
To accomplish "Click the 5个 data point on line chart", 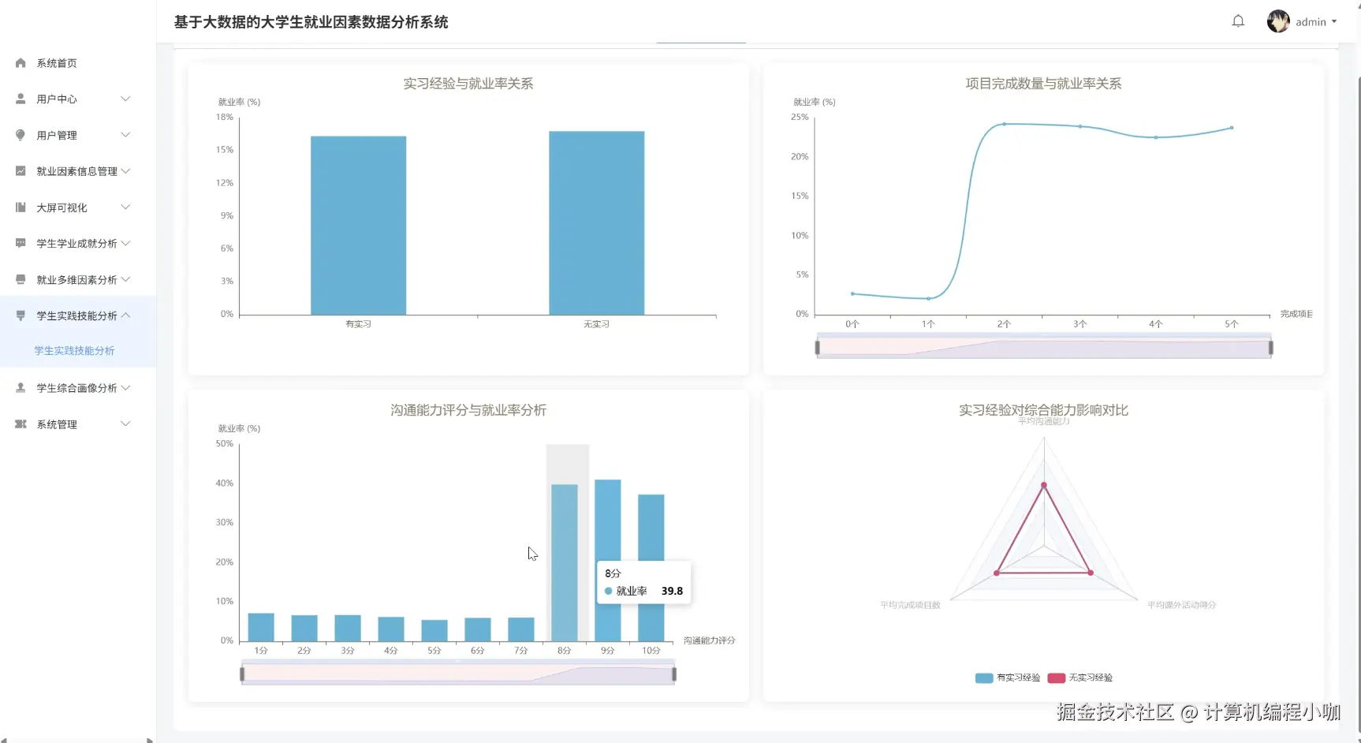I will 1232,128.
